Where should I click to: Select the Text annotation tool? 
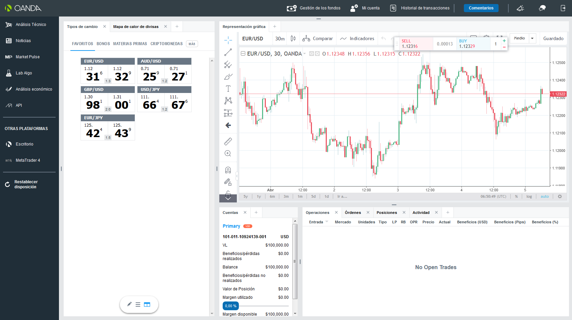(x=228, y=89)
